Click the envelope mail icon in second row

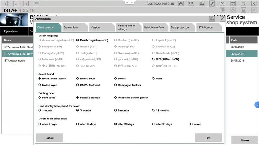tap(243, 10)
